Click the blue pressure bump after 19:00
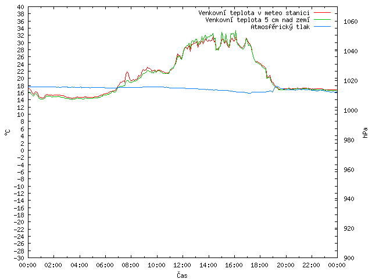The width and height of the screenshot is (372, 279). pos(276,87)
